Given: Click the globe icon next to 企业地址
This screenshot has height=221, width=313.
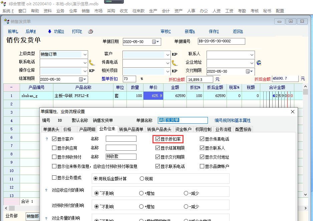Looking at the screenshot, I should [258, 62].
